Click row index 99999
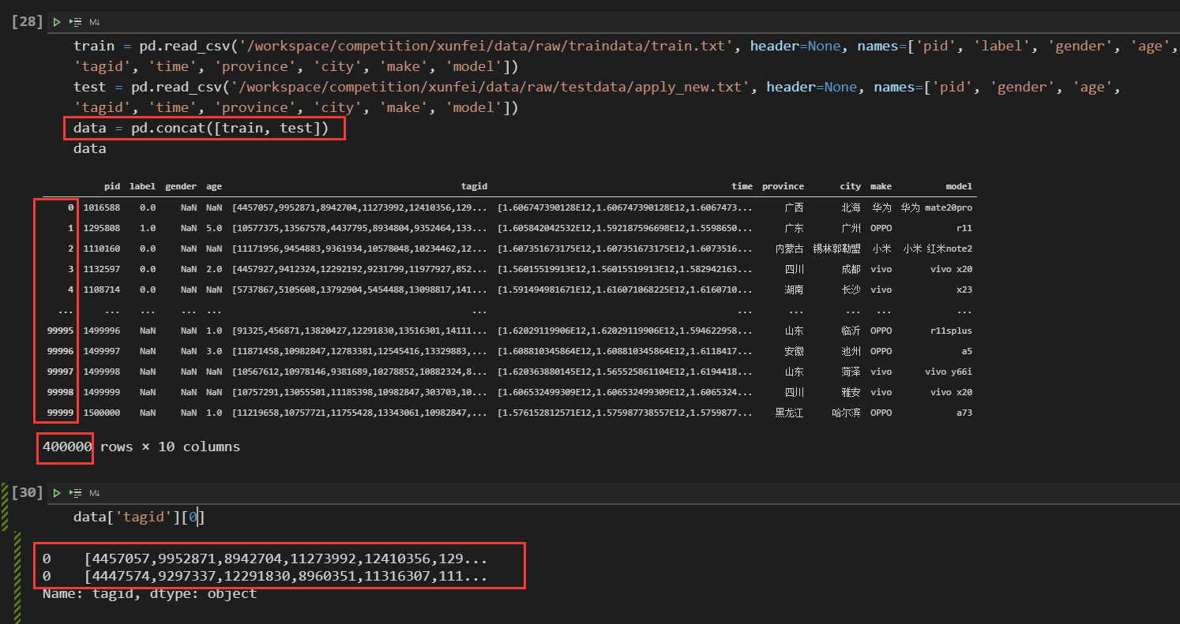 click(x=60, y=413)
